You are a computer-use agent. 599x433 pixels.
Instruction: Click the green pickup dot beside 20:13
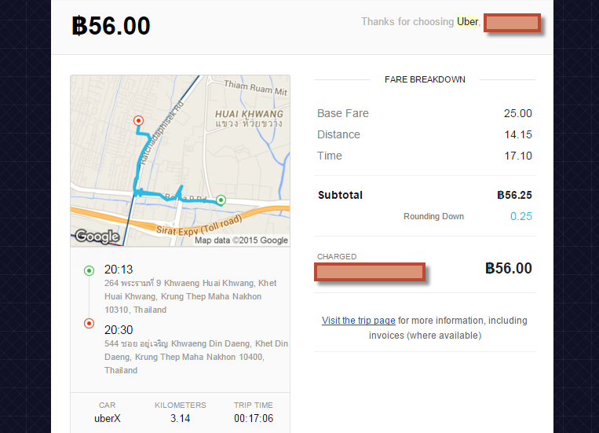89,271
